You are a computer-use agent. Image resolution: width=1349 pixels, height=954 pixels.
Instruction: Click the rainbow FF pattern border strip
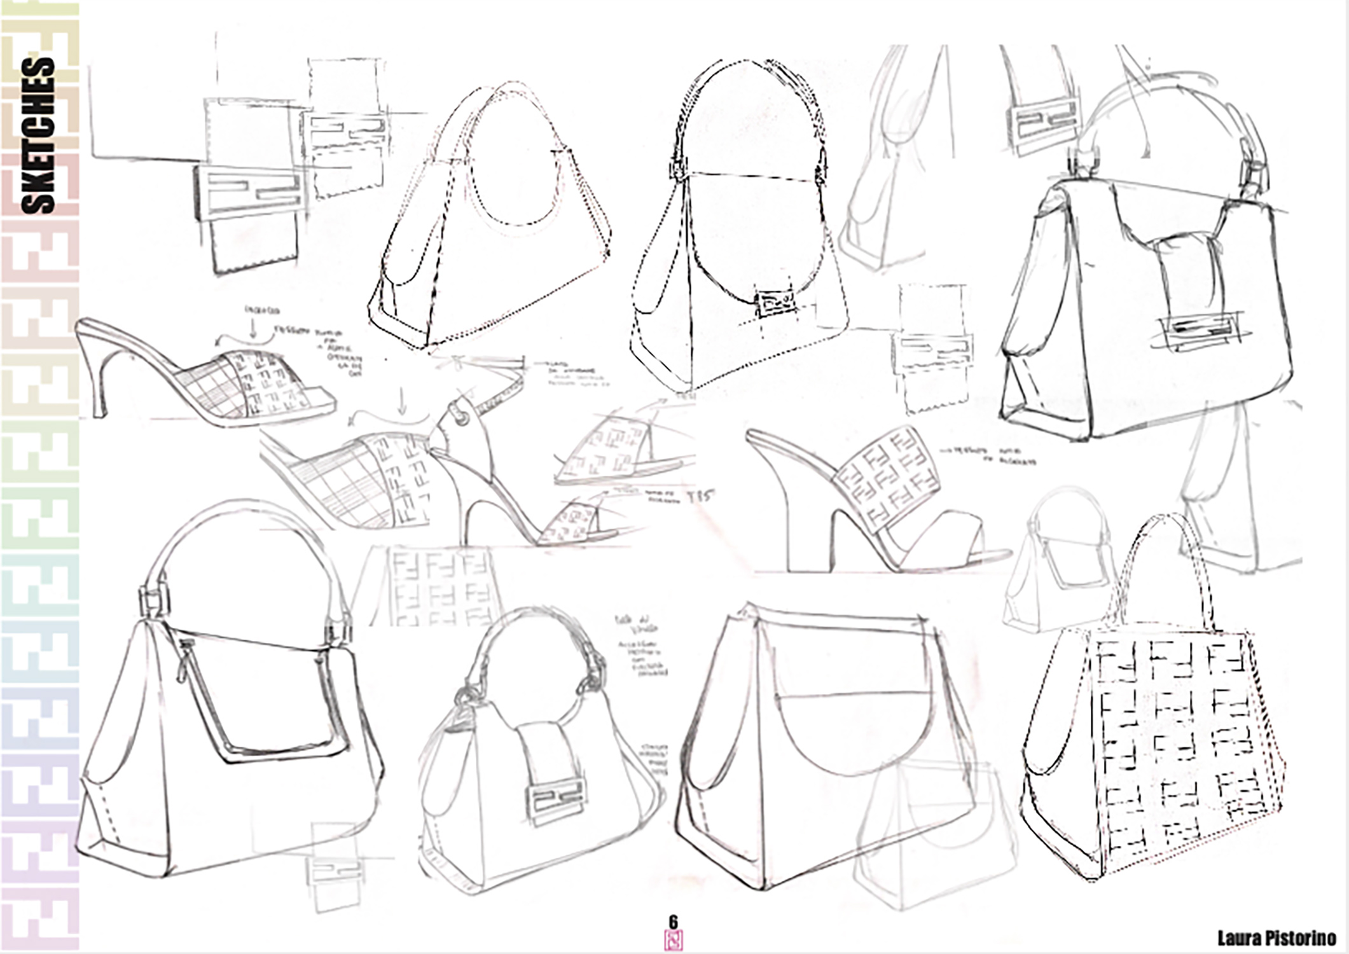tap(39, 477)
